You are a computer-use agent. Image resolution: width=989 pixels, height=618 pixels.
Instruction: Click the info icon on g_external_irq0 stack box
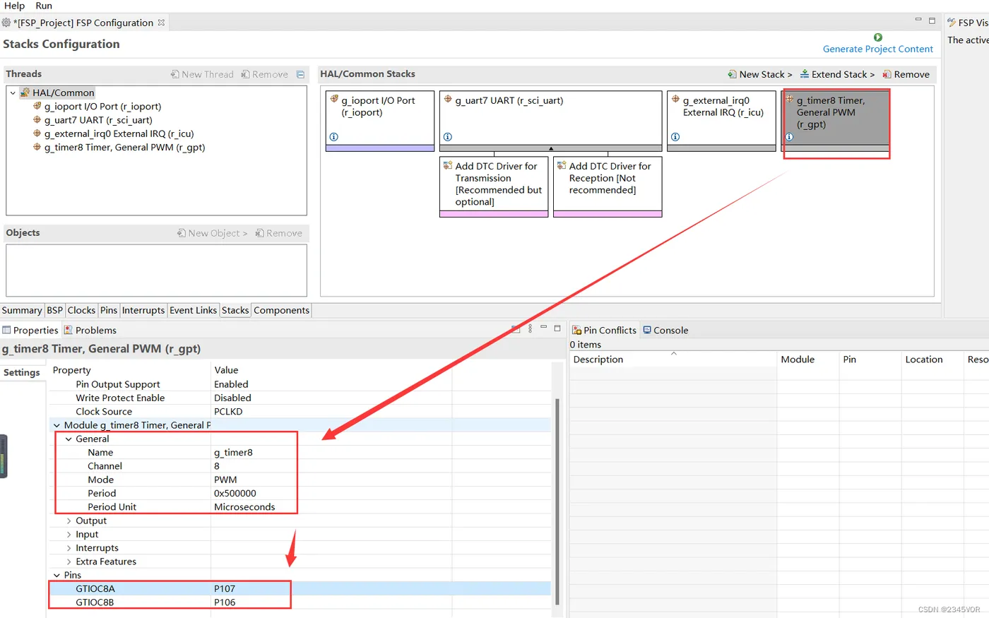tap(675, 137)
